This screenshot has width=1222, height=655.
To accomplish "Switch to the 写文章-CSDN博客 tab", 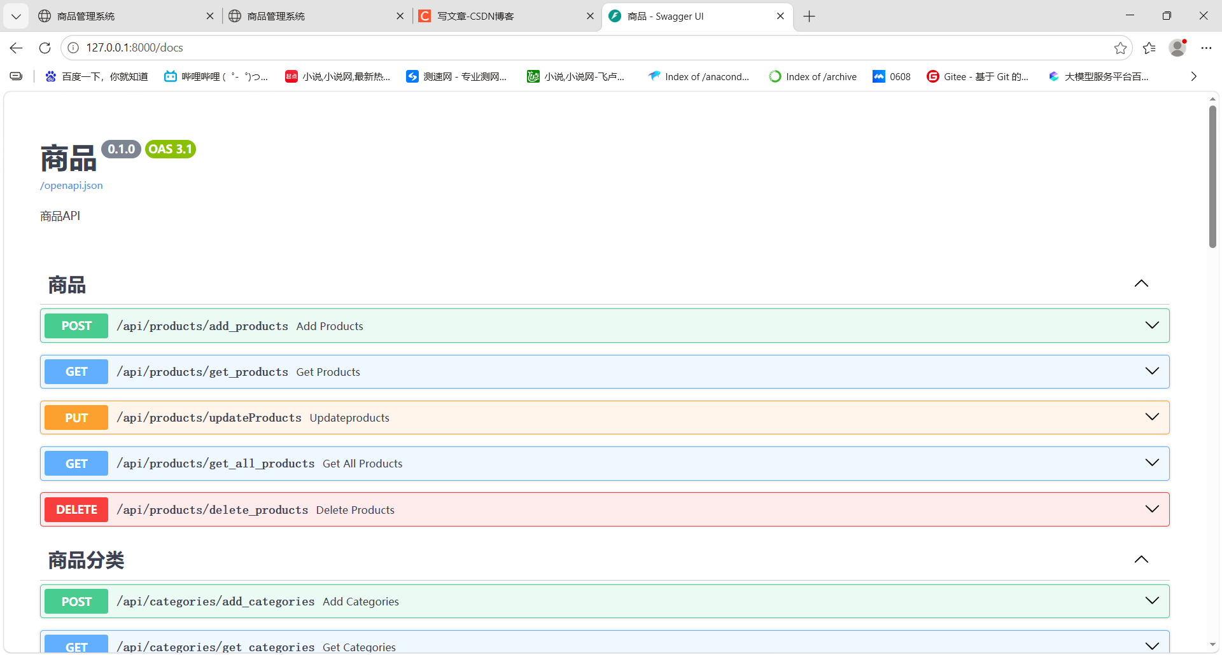I will coord(507,17).
